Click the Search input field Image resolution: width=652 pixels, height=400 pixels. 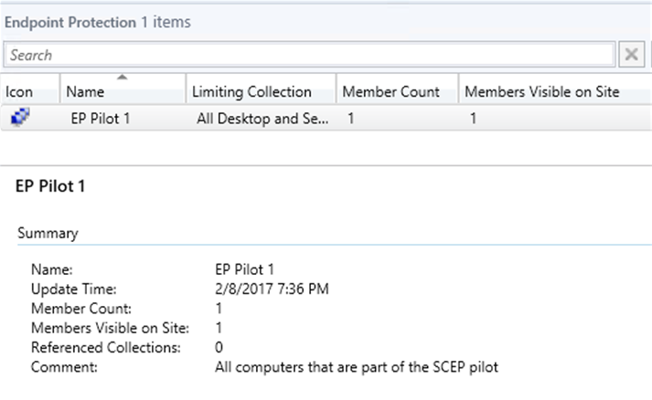tap(309, 55)
